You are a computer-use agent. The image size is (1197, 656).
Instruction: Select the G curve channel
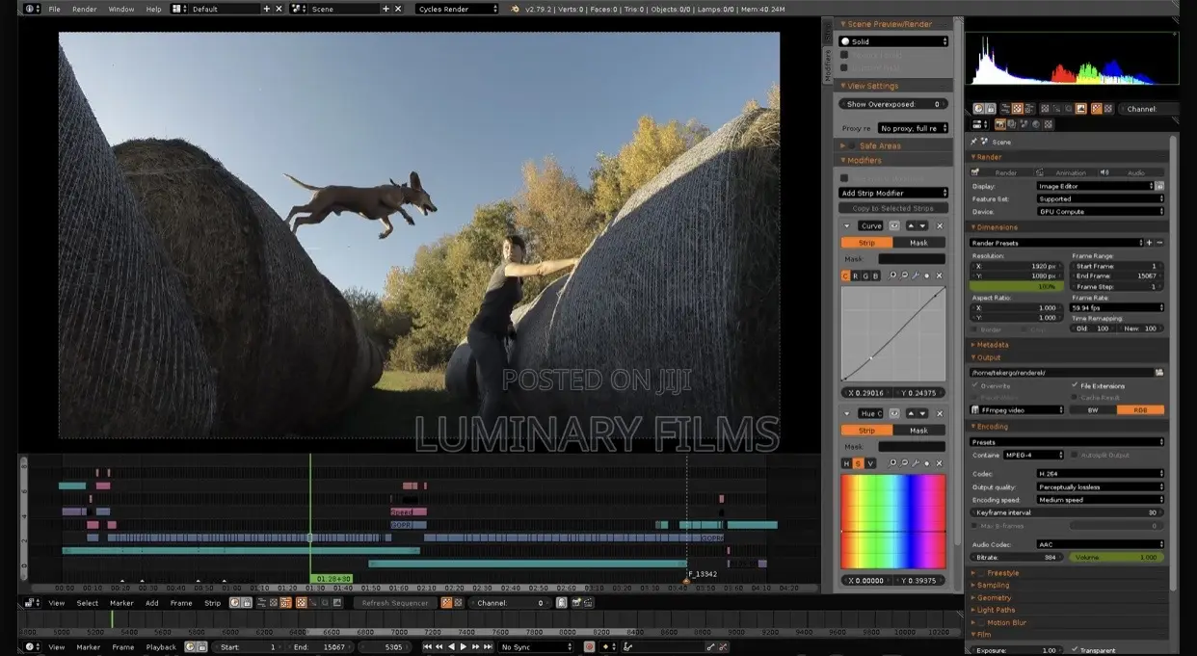(865, 276)
